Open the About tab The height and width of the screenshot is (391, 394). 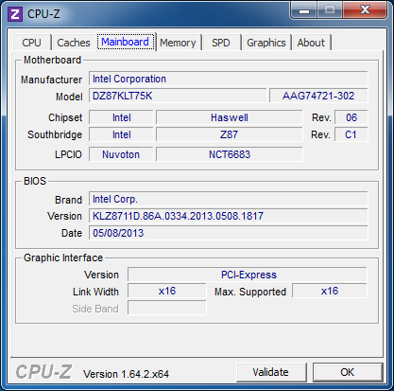click(x=311, y=43)
